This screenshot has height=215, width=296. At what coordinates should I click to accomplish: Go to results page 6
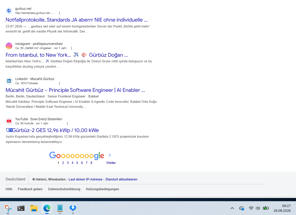[x=82, y=163]
